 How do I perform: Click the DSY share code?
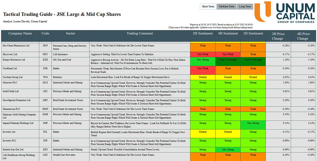point(45,54)
